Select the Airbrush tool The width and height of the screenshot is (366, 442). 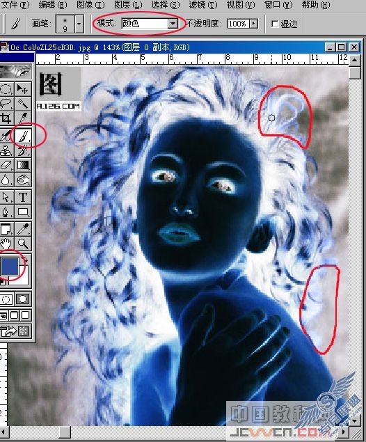[6, 136]
